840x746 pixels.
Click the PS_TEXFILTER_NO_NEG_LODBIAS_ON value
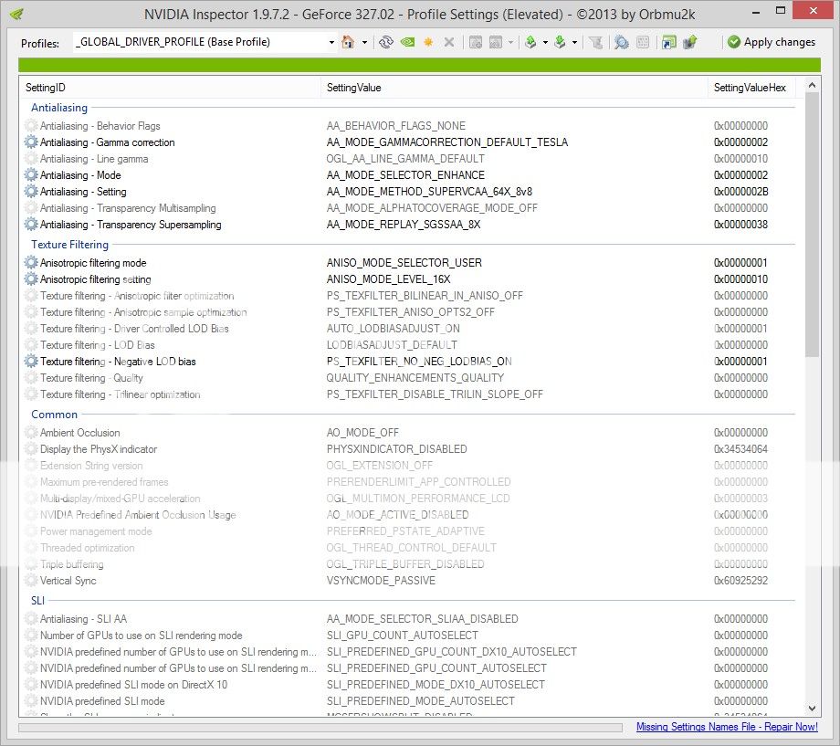[x=419, y=362]
